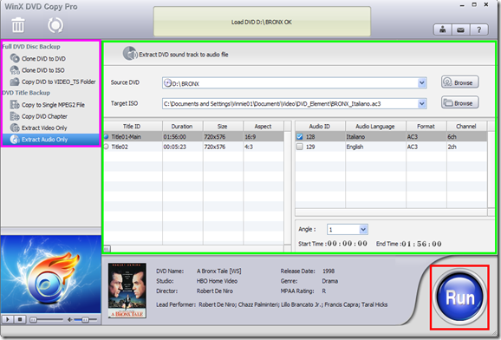The height and width of the screenshot is (340, 501).
Task: Click the Play button in preview player
Action: pos(8,319)
